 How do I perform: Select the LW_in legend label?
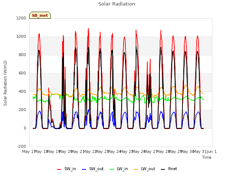[122, 169]
